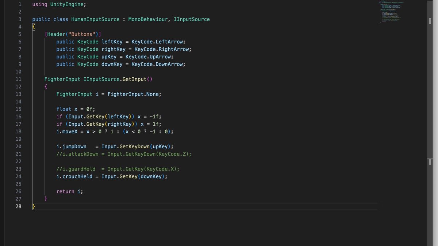The image size is (438, 246).
Task: Click leftKey in the field declaration
Action: point(112,42)
